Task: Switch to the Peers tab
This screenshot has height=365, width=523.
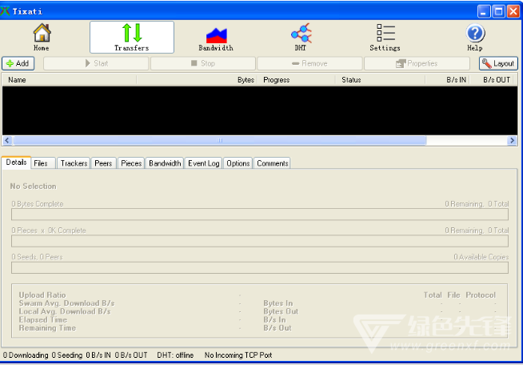Action: (103, 163)
